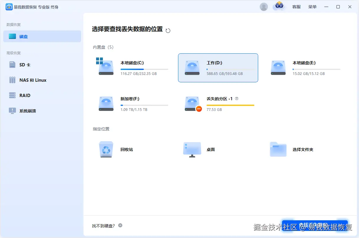Click the yellow lost partition bar

230,105
